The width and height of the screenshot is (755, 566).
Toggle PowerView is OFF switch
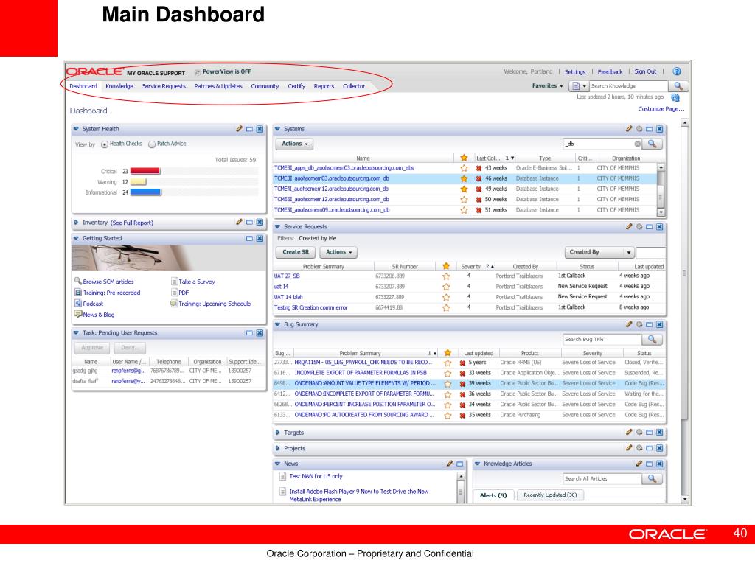click(x=223, y=71)
